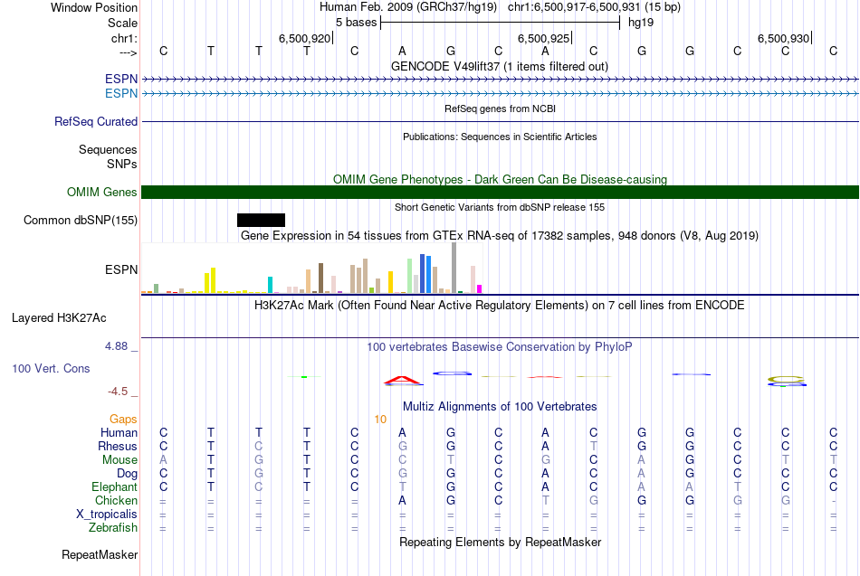The width and height of the screenshot is (860, 576).
Task: Click the Common dbSNP(155) label
Action: 81,221
